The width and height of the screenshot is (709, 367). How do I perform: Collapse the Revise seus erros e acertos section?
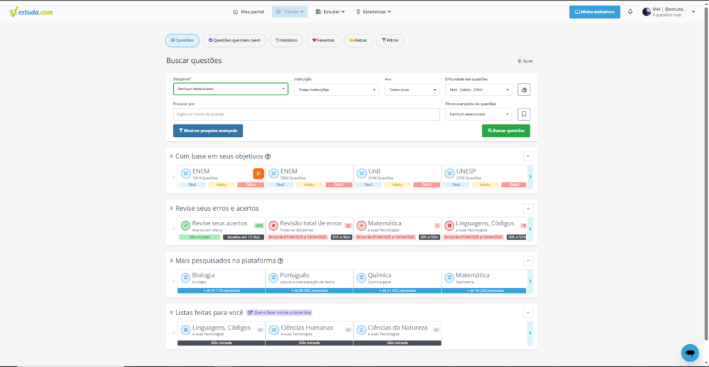coord(528,208)
